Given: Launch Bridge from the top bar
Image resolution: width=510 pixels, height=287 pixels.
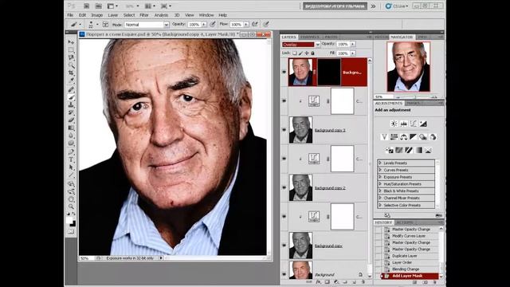Looking at the screenshot, I should (x=87, y=6).
